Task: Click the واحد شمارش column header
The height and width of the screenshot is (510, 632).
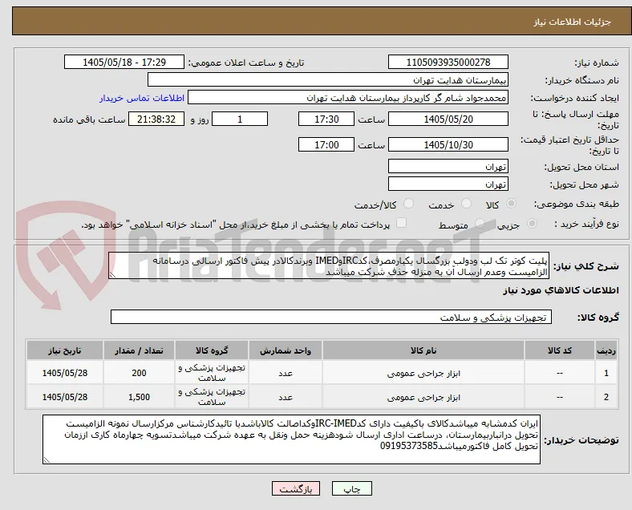Action: click(x=286, y=350)
